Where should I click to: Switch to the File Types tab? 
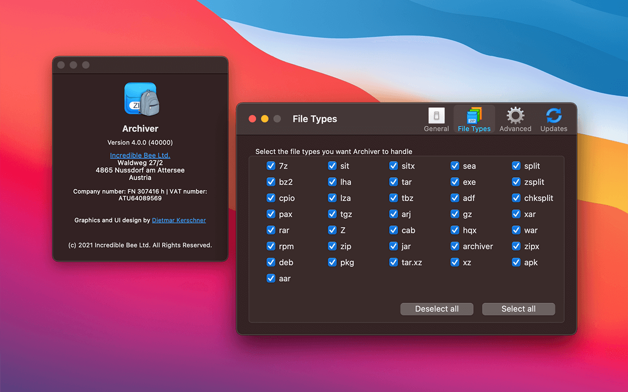474,120
